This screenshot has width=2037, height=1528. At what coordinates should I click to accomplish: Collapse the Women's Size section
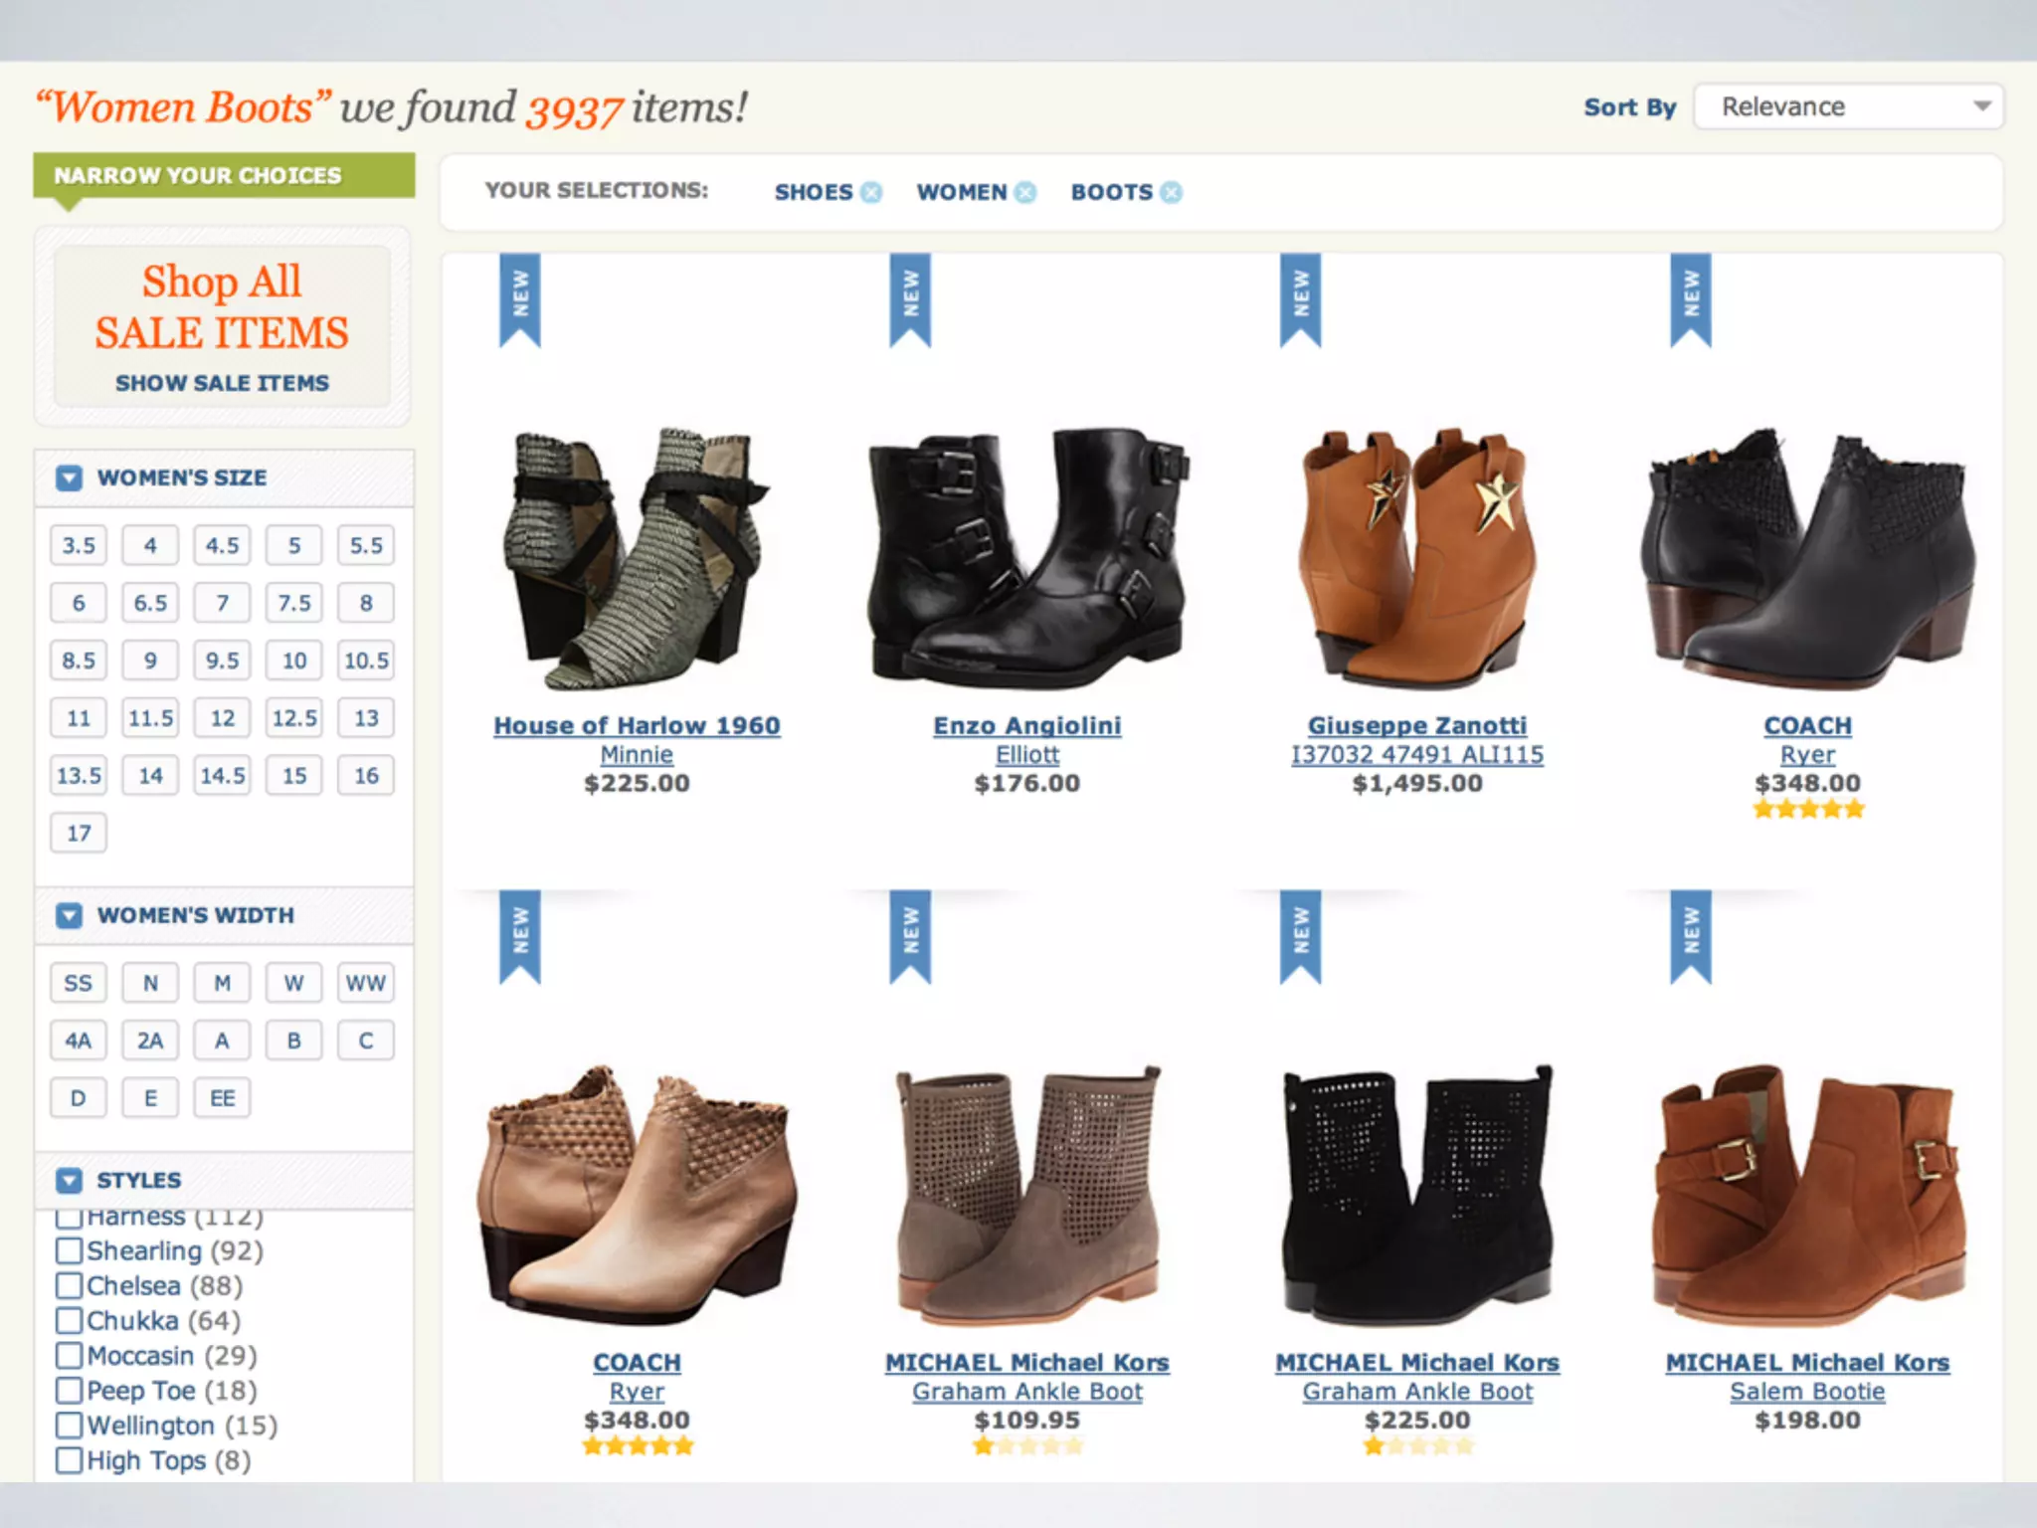[x=69, y=477]
